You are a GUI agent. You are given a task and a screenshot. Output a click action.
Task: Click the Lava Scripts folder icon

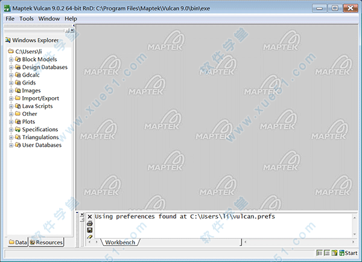[x=17, y=106]
